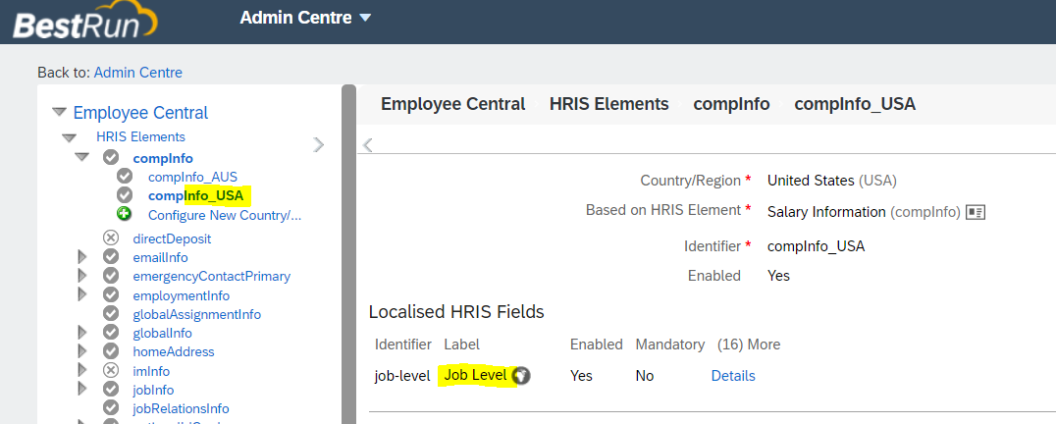Click the vertical divider scrollbar beside the tree panel
Viewport: 1056px width, 424px height.
coord(348,254)
